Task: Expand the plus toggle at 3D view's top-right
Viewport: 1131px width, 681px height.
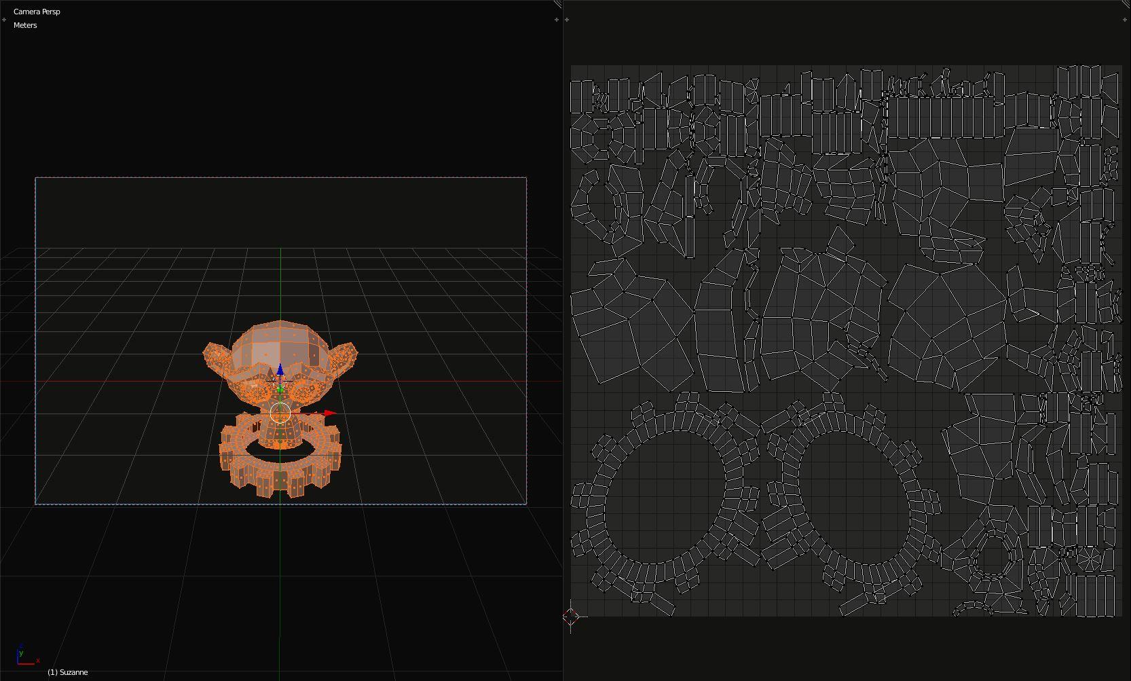Action: click(557, 20)
